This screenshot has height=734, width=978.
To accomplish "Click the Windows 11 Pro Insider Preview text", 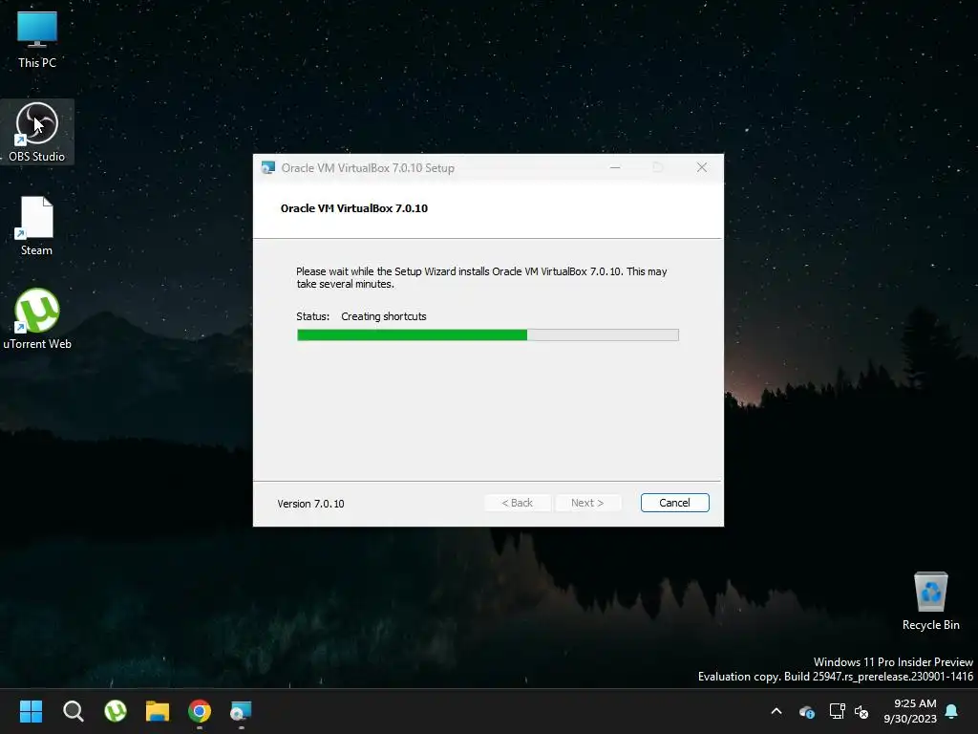I will pos(893,661).
